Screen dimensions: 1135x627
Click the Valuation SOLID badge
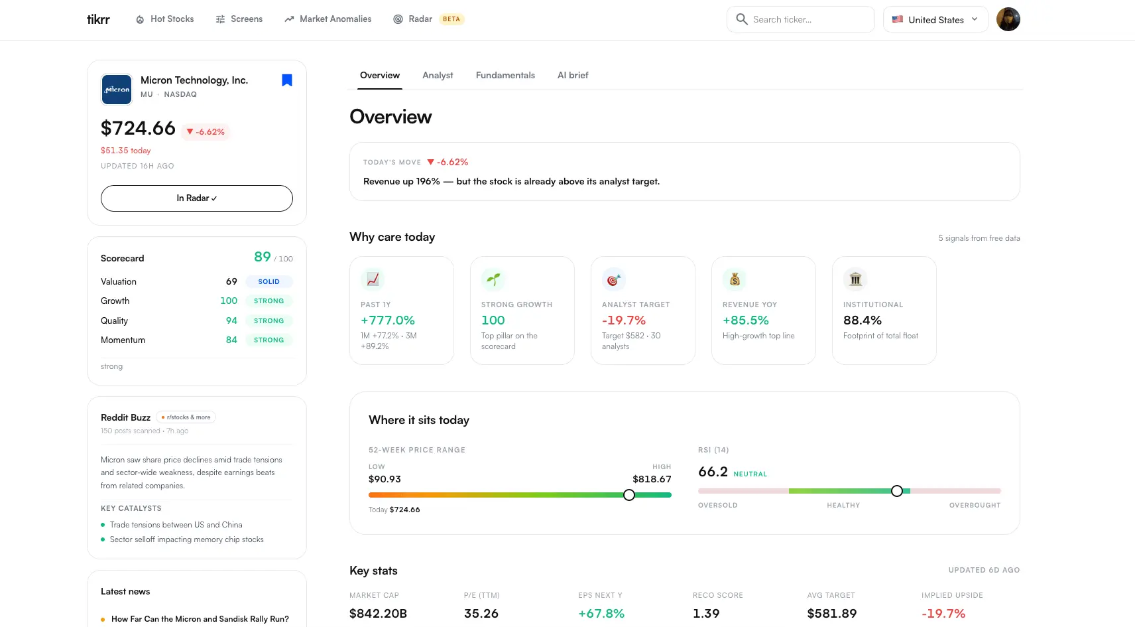pos(269,281)
